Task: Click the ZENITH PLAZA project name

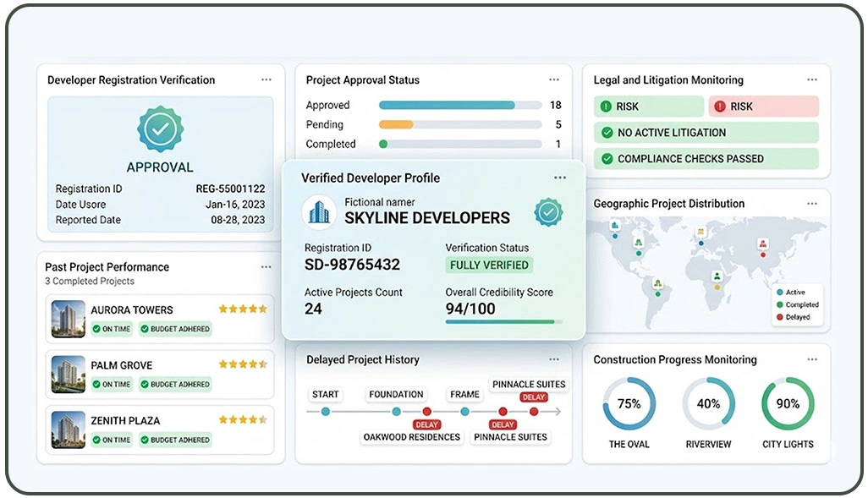Action: click(x=126, y=420)
